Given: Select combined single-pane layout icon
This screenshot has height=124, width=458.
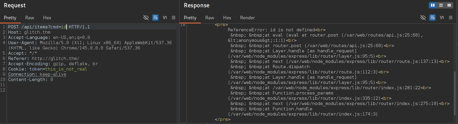Looking at the screenshot, I should pos(449,5).
